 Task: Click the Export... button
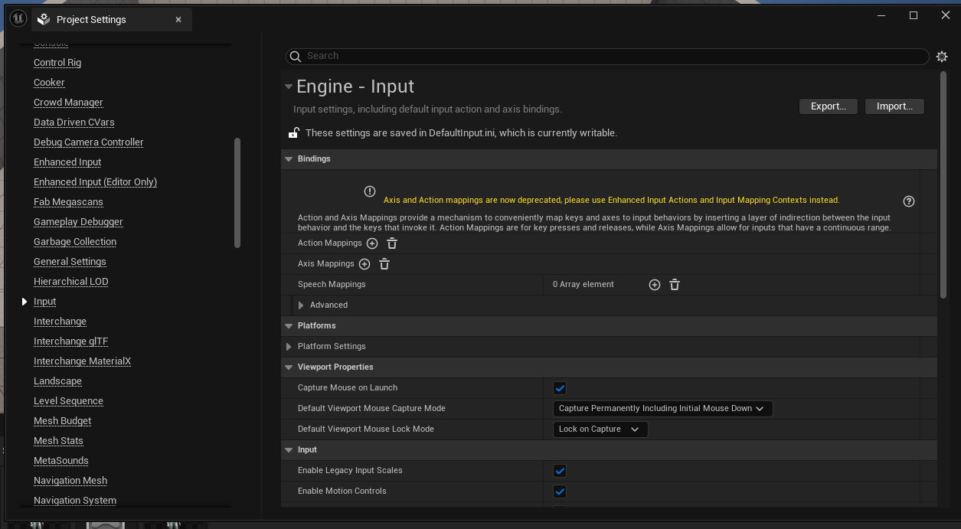point(828,106)
